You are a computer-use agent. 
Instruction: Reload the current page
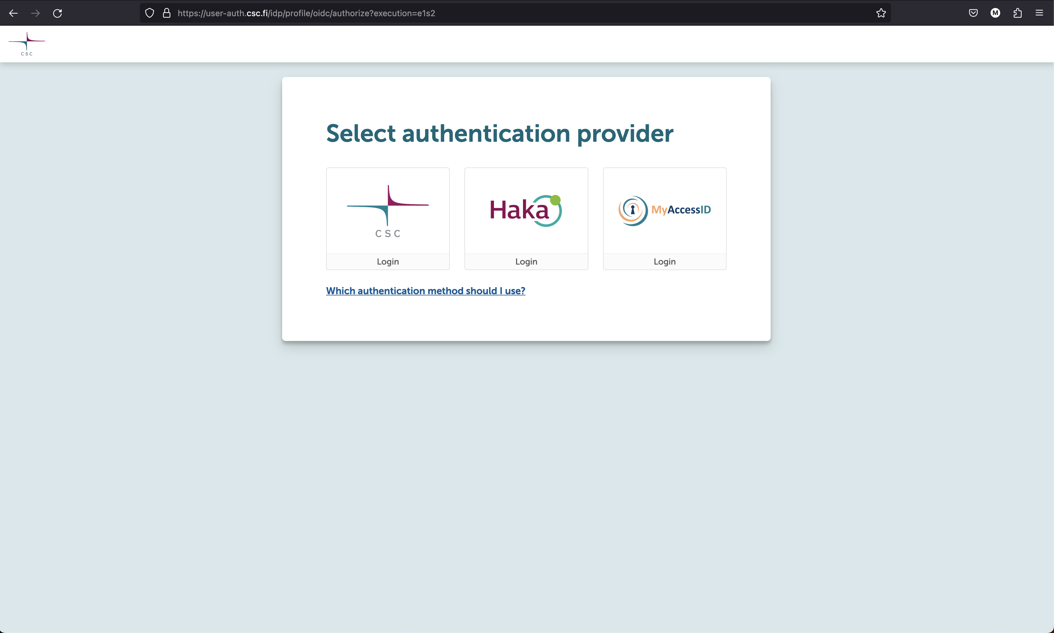57,13
